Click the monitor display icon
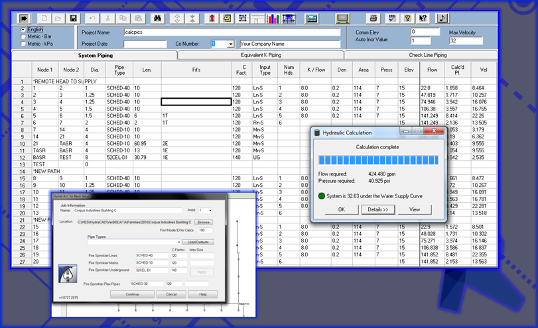Viewport: 538px width, 328px height. (342, 18)
